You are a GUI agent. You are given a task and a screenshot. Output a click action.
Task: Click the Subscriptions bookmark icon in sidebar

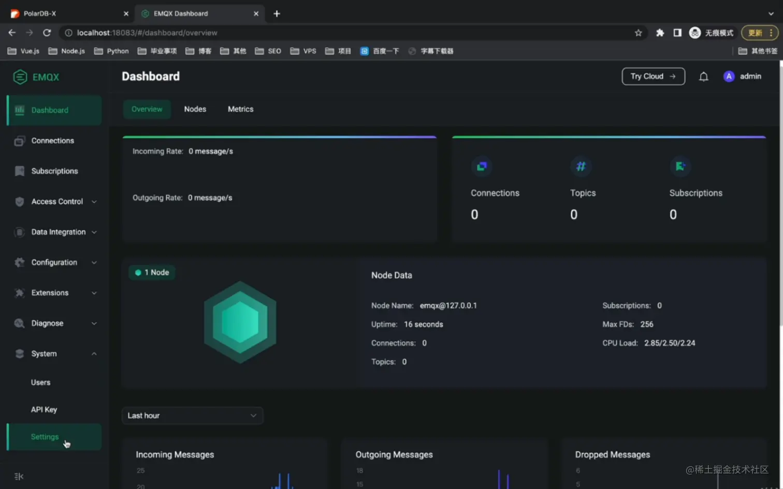[20, 171]
